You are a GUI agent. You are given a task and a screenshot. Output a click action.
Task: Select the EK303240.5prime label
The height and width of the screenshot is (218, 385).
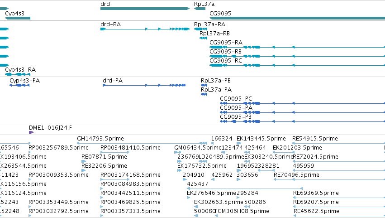click(x=269, y=157)
